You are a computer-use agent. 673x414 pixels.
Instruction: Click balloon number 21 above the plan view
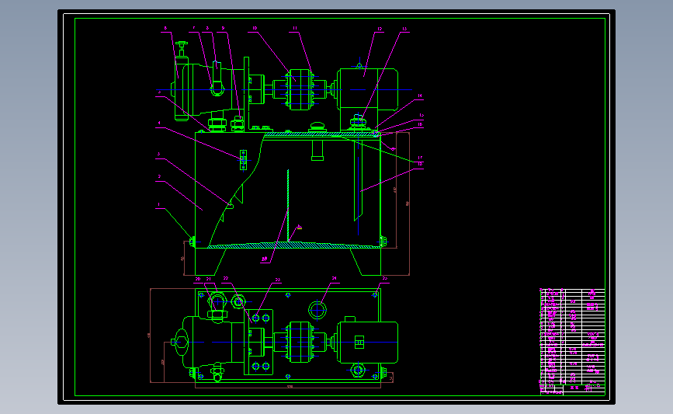(x=209, y=279)
